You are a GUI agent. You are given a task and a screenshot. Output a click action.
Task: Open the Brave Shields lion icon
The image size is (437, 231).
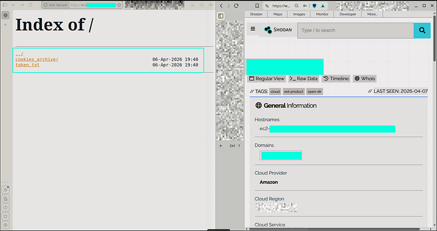(315, 6)
